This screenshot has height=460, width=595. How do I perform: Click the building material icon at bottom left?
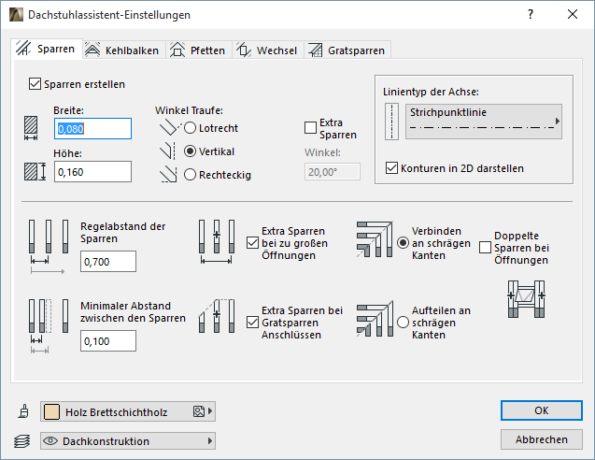pyautogui.click(x=23, y=411)
